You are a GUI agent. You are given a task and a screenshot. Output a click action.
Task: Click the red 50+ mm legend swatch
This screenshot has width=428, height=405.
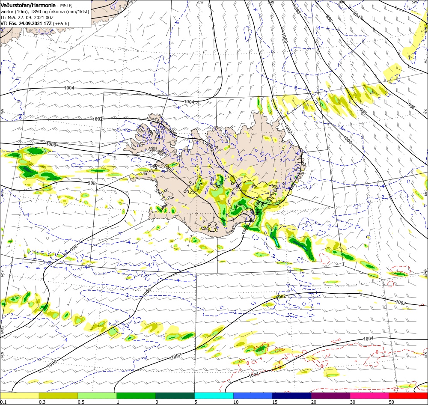click(408, 396)
